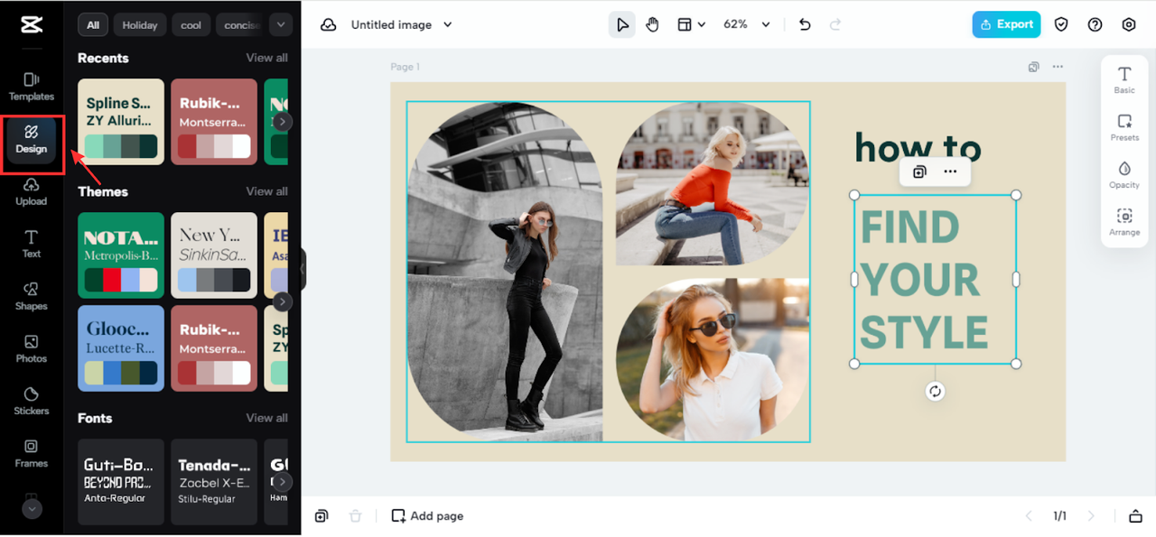Expand more sidebar items with down arrow
The width and height of the screenshot is (1156, 537).
tap(32, 509)
